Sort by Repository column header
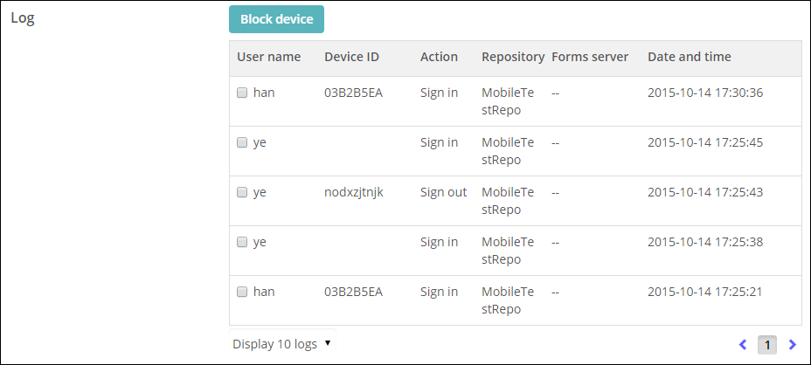Screen dimensions: 811x365 (513, 57)
